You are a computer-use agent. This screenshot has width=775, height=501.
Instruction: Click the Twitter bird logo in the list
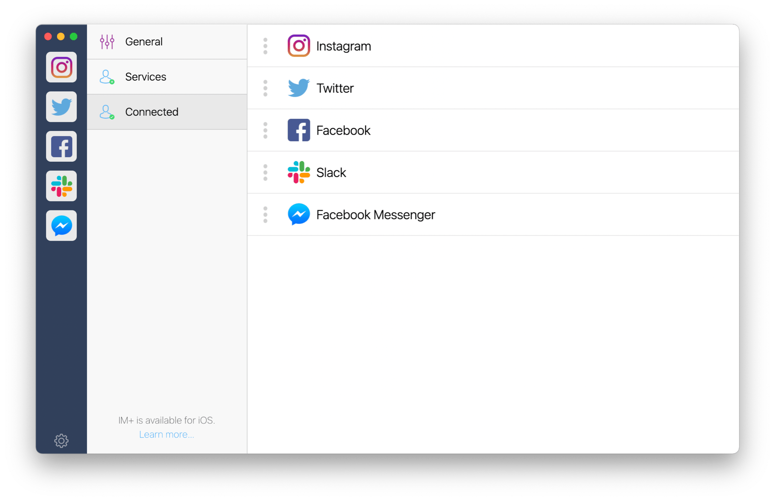pos(299,88)
